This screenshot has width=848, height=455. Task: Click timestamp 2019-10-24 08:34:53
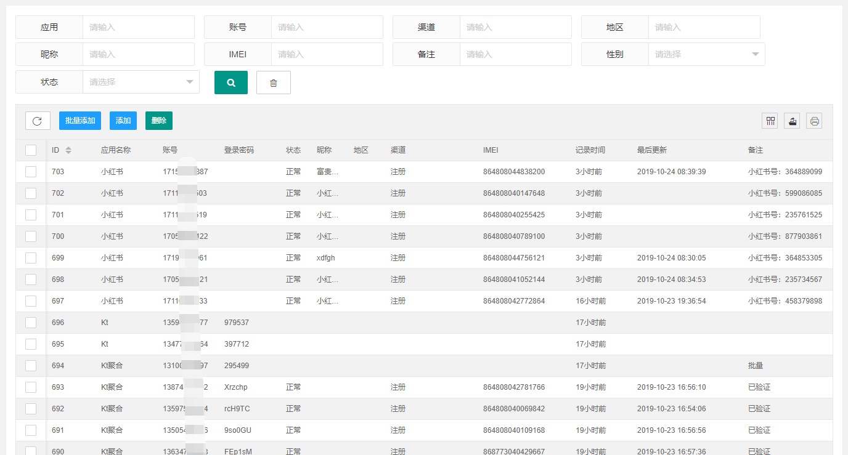coord(672,280)
